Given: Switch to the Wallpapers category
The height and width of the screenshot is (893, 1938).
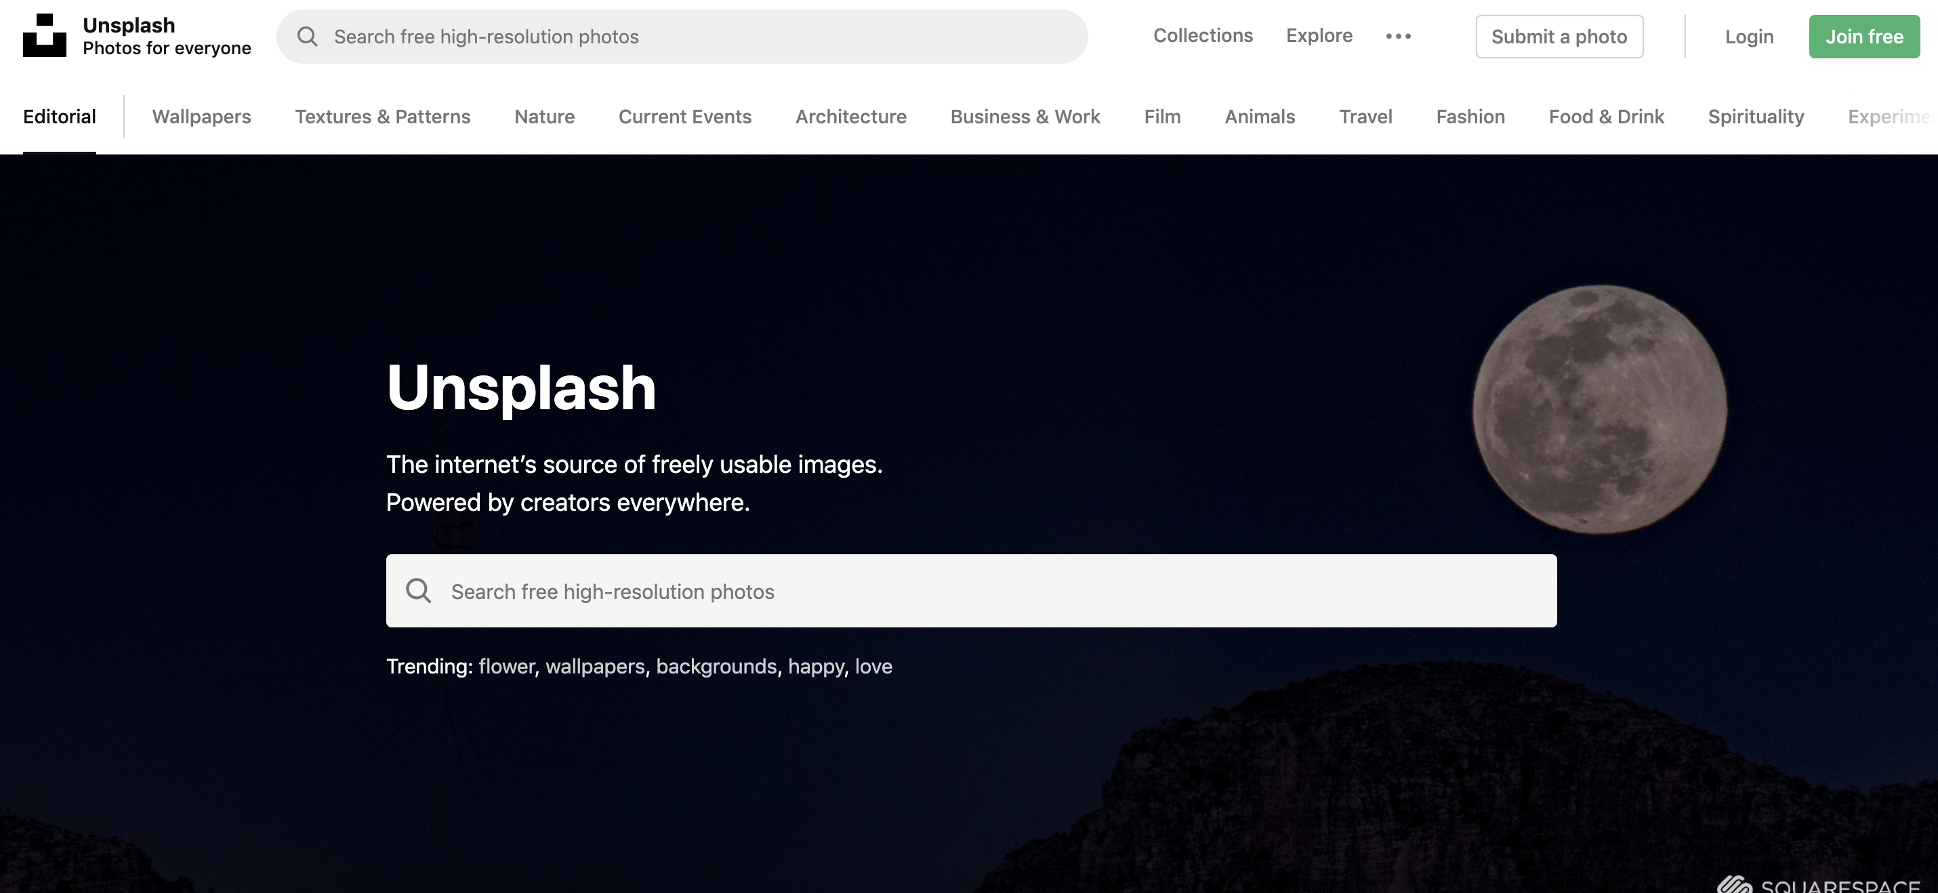Looking at the screenshot, I should 202,117.
